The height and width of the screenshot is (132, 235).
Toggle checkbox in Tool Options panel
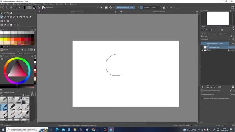[202, 98]
